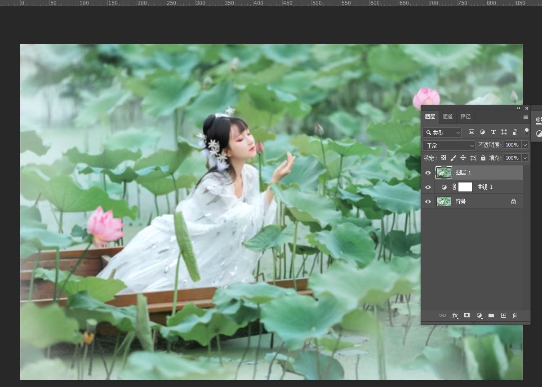
Task: Add a layer mask with mask icon
Action: [x=467, y=316]
